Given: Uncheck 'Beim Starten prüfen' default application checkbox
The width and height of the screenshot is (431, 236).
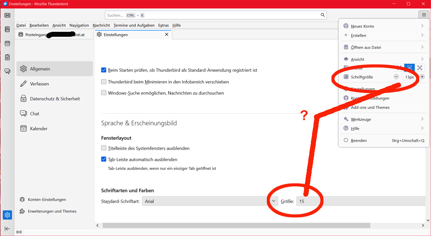Looking at the screenshot, I should click(x=104, y=70).
